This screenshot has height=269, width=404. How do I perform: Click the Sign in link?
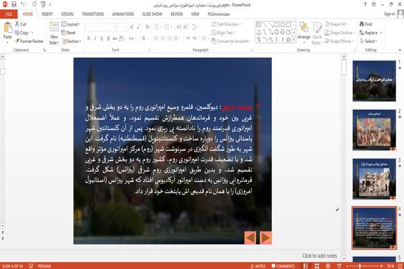point(389,14)
